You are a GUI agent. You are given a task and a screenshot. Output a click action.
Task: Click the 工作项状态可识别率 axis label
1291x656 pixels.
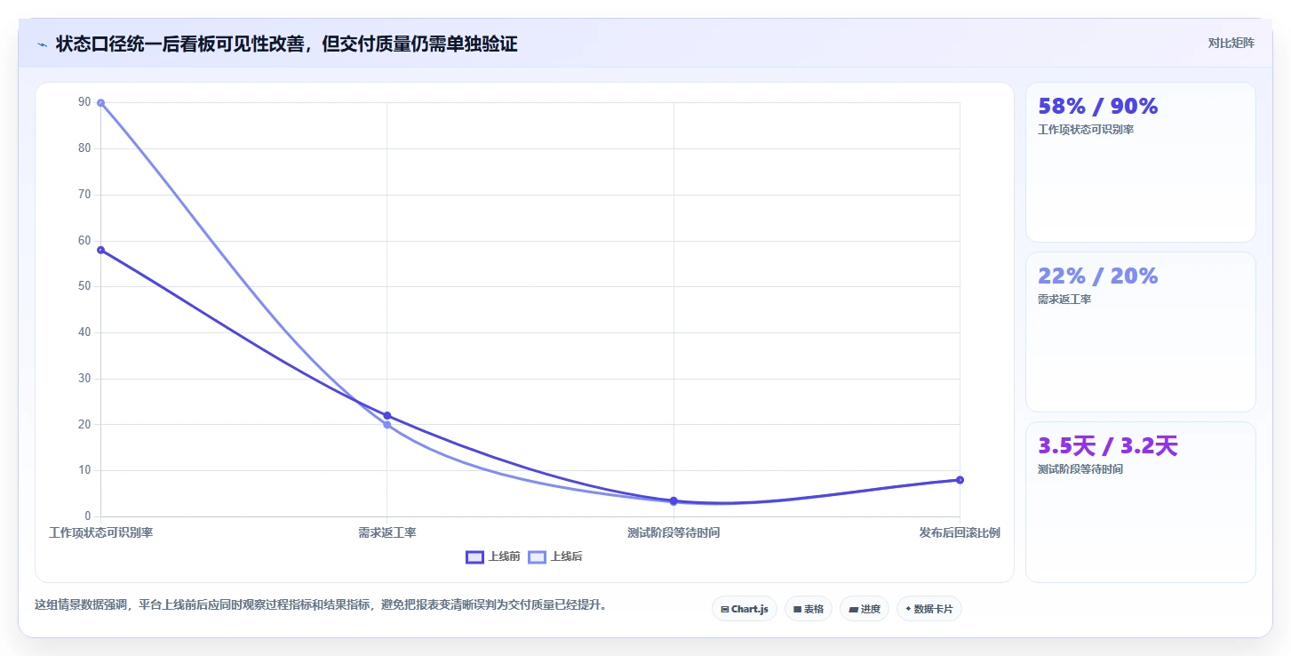click(x=100, y=533)
